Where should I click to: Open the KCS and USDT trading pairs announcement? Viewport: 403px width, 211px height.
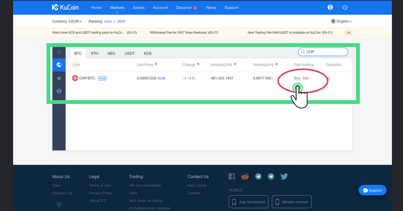tap(94, 33)
